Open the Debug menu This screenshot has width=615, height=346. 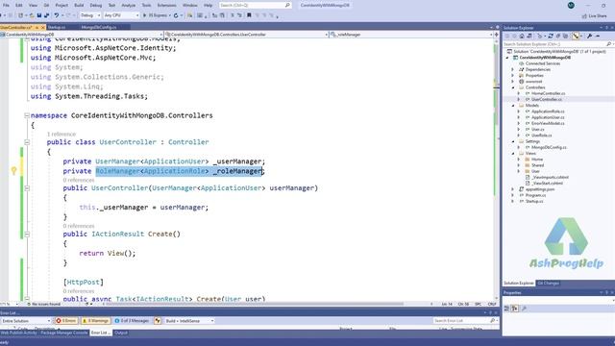(96, 5)
